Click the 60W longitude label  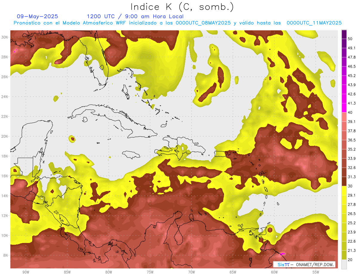tap(274, 272)
